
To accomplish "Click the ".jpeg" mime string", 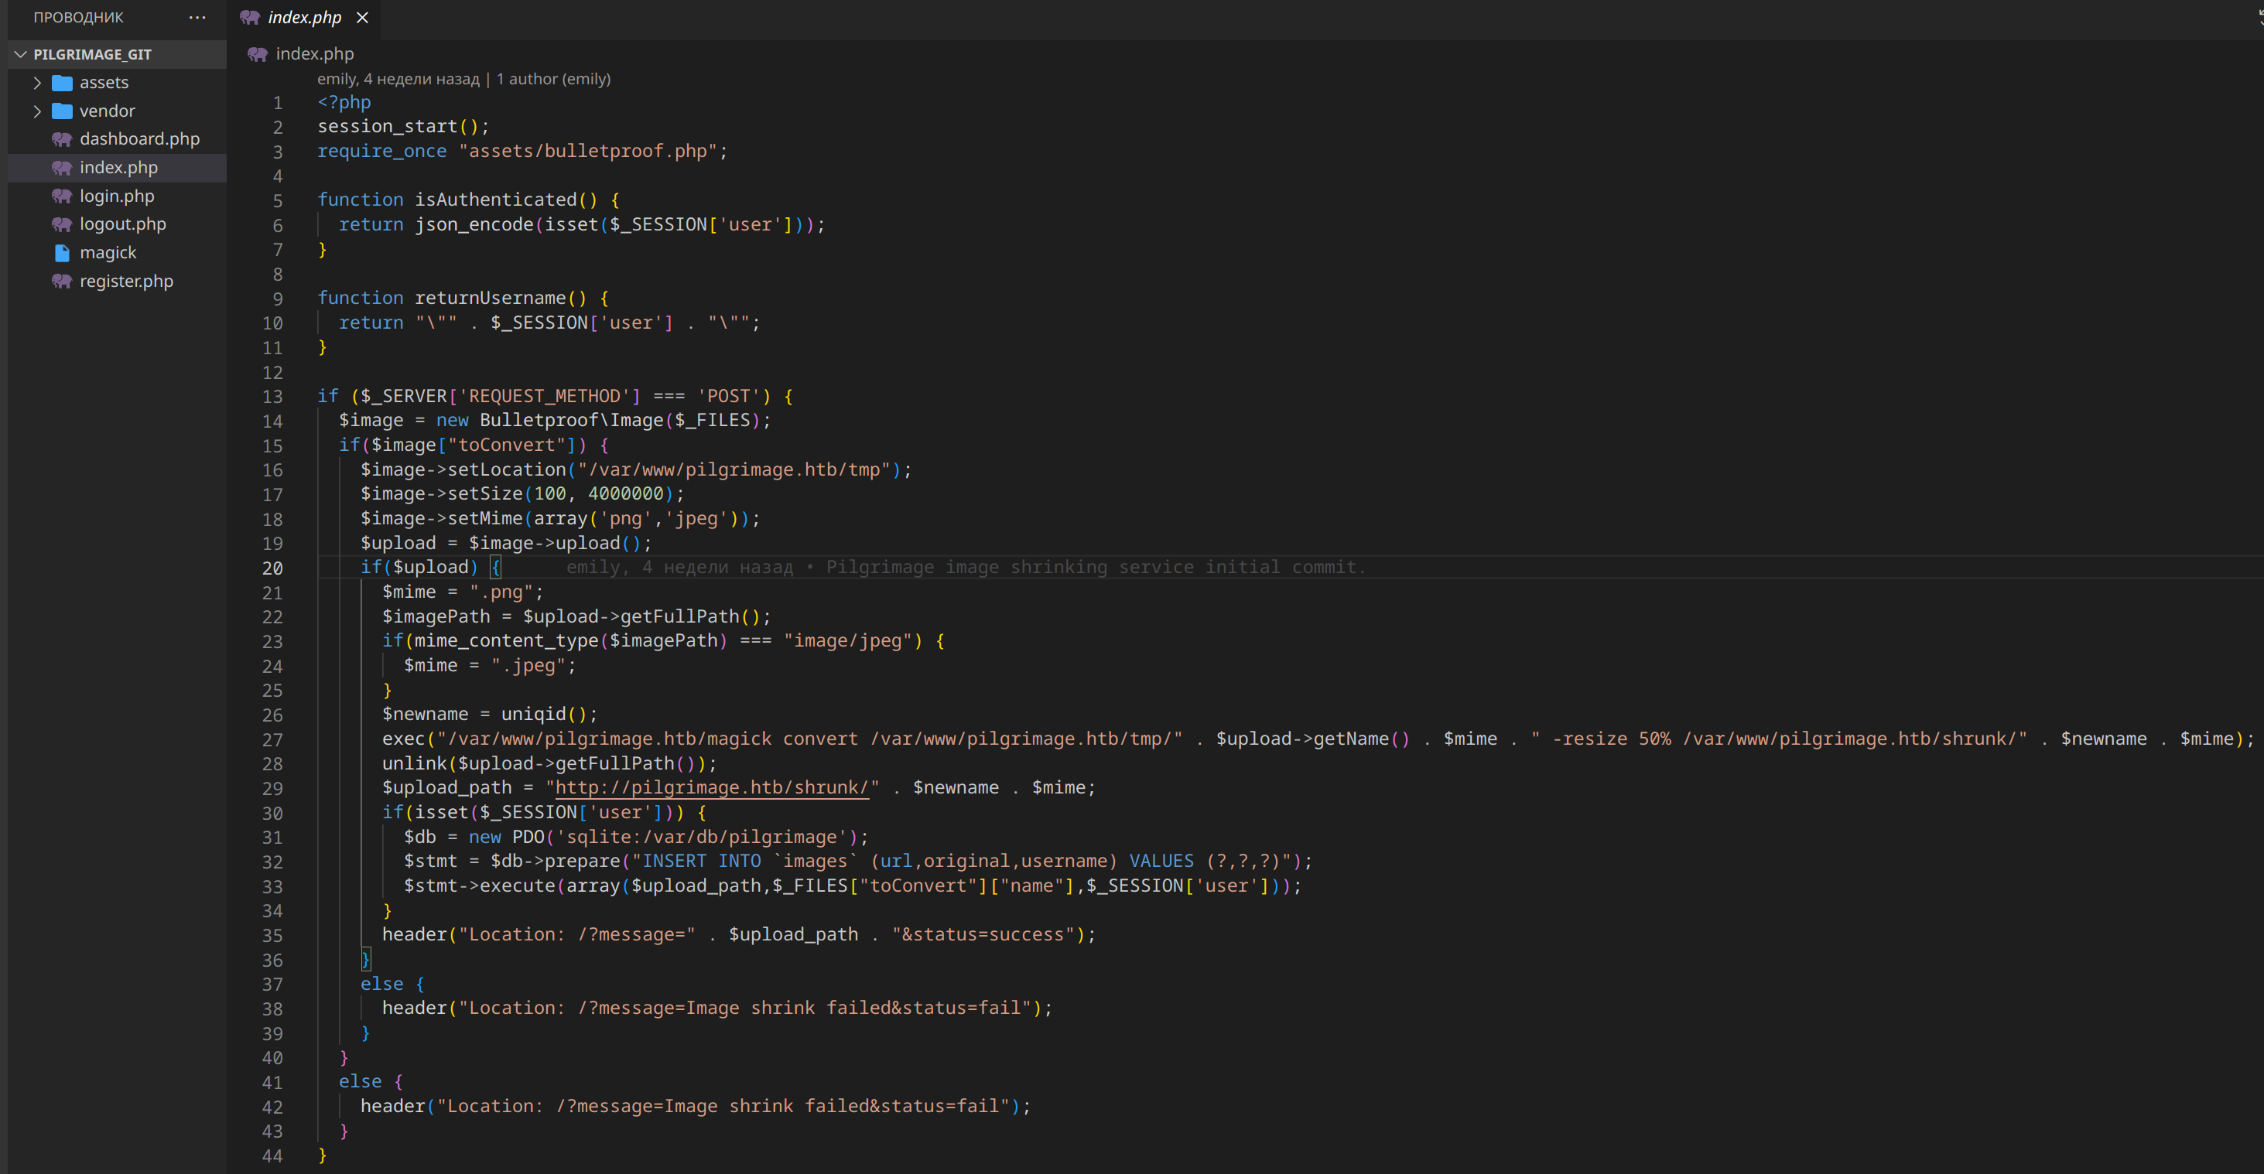I will [x=528, y=666].
